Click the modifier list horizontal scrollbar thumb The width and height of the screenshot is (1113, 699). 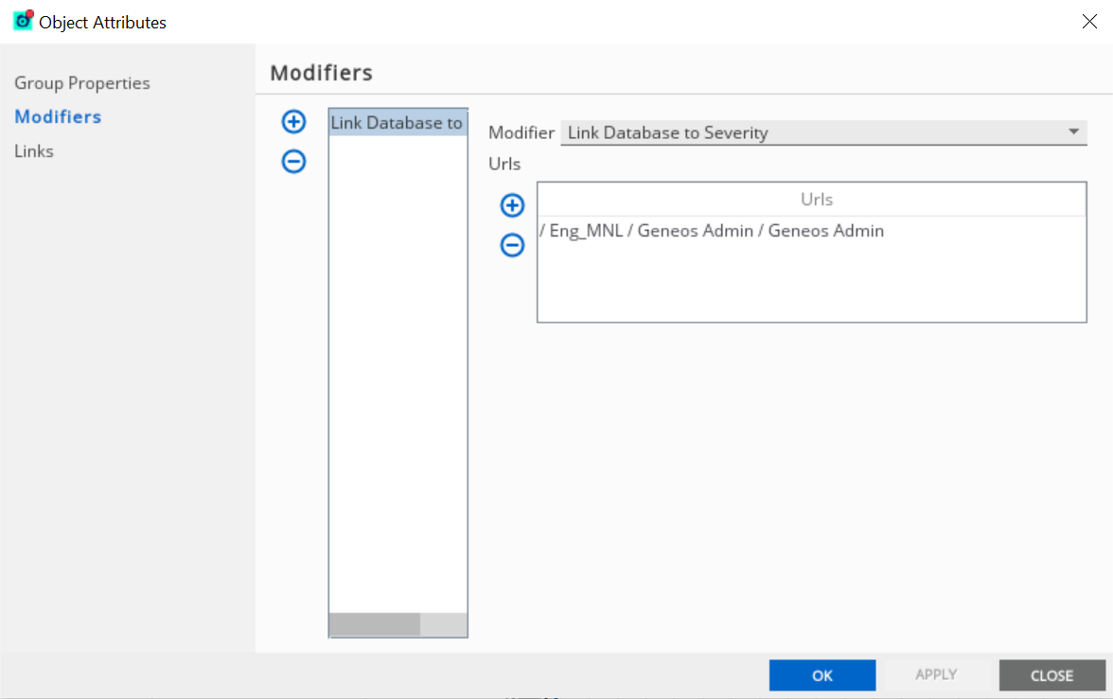point(374,624)
